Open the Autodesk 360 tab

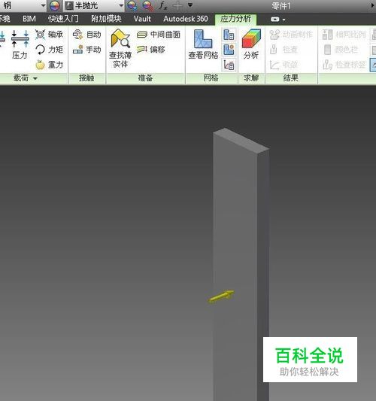coord(186,19)
